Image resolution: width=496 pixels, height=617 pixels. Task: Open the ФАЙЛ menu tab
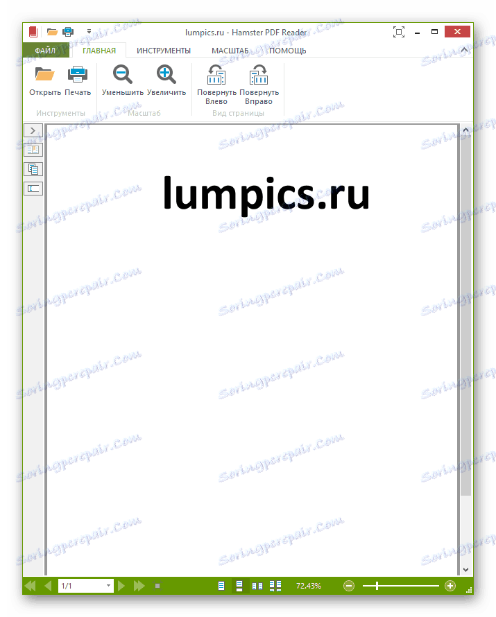point(46,51)
